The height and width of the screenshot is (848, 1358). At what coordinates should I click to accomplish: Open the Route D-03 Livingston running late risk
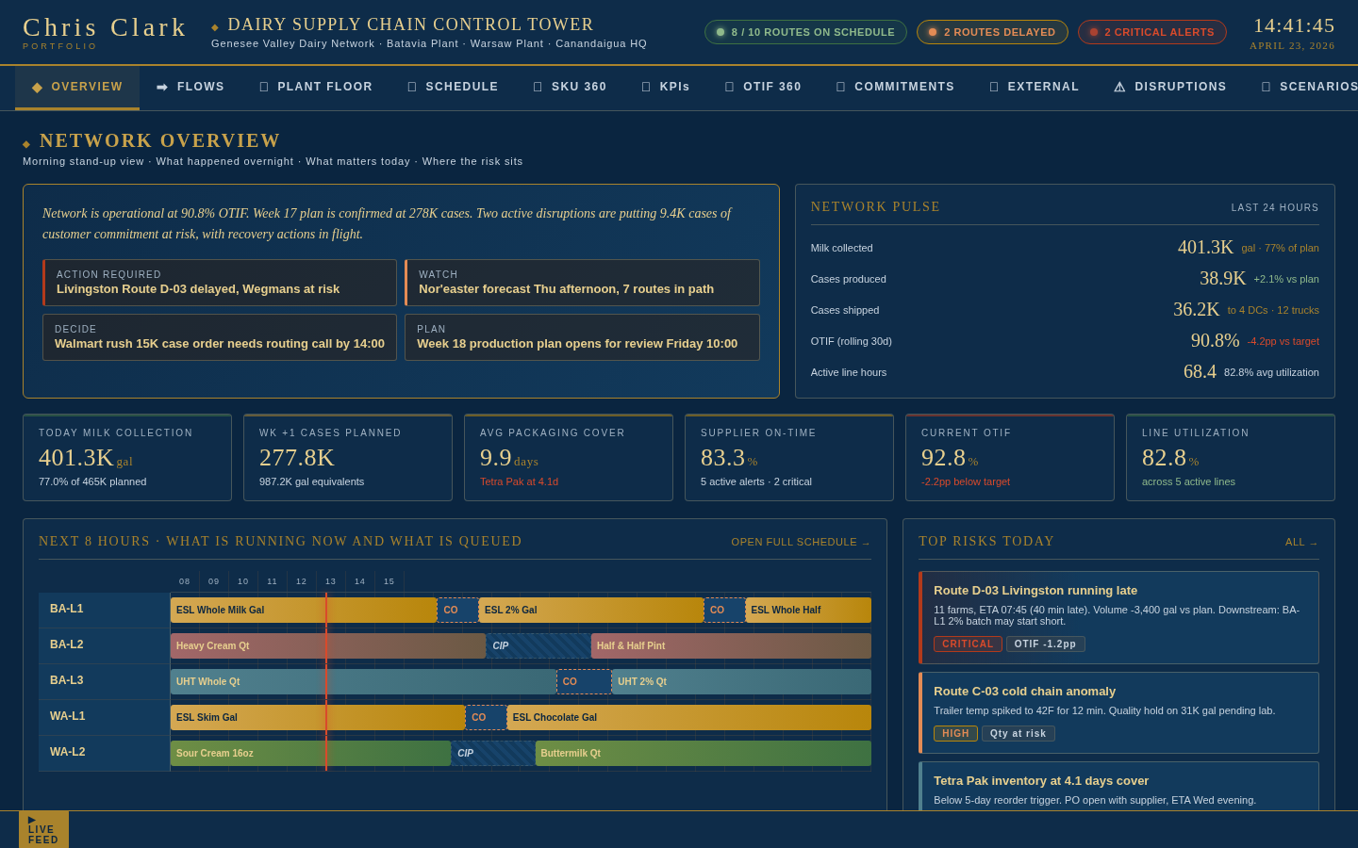pyautogui.click(x=1118, y=617)
